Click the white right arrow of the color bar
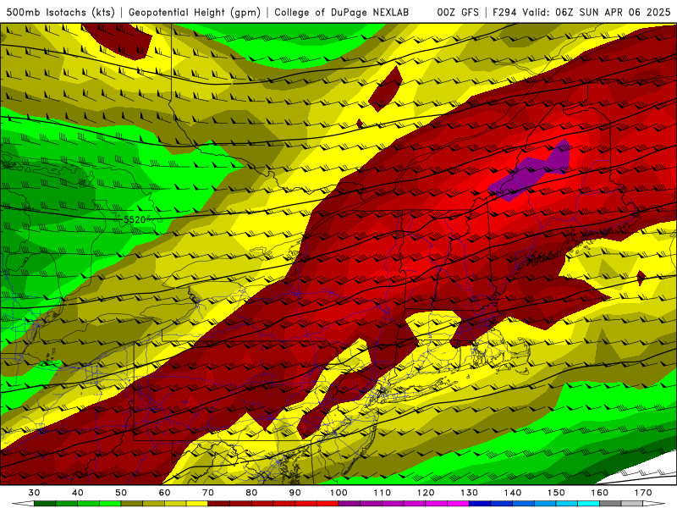 [653, 504]
